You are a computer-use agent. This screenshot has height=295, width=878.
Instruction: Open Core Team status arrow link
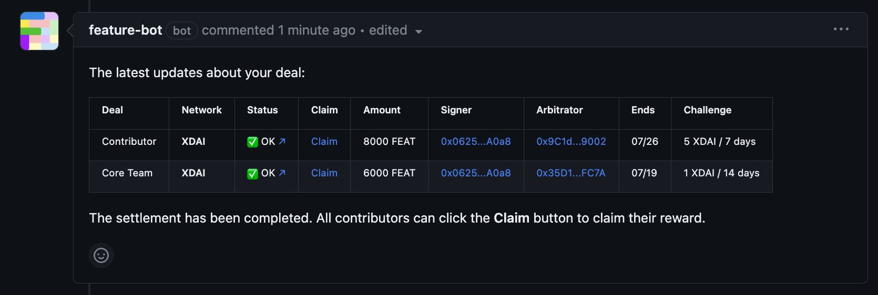282,173
